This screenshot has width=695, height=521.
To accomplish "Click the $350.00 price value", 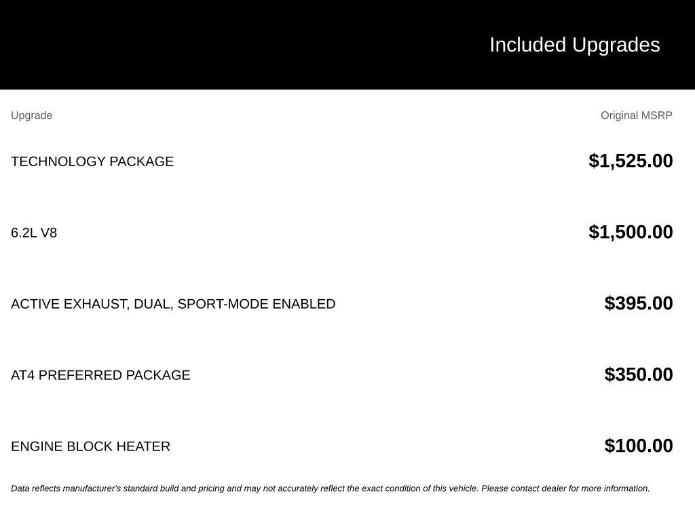I will pos(638,374).
